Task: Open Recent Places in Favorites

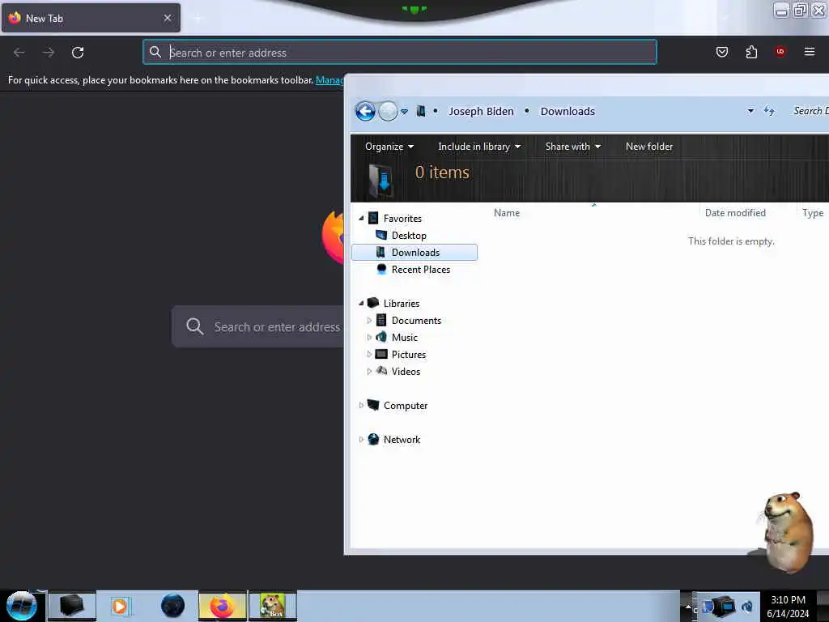Action: [421, 269]
